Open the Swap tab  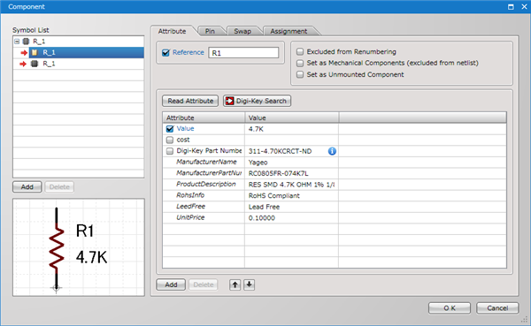242,31
